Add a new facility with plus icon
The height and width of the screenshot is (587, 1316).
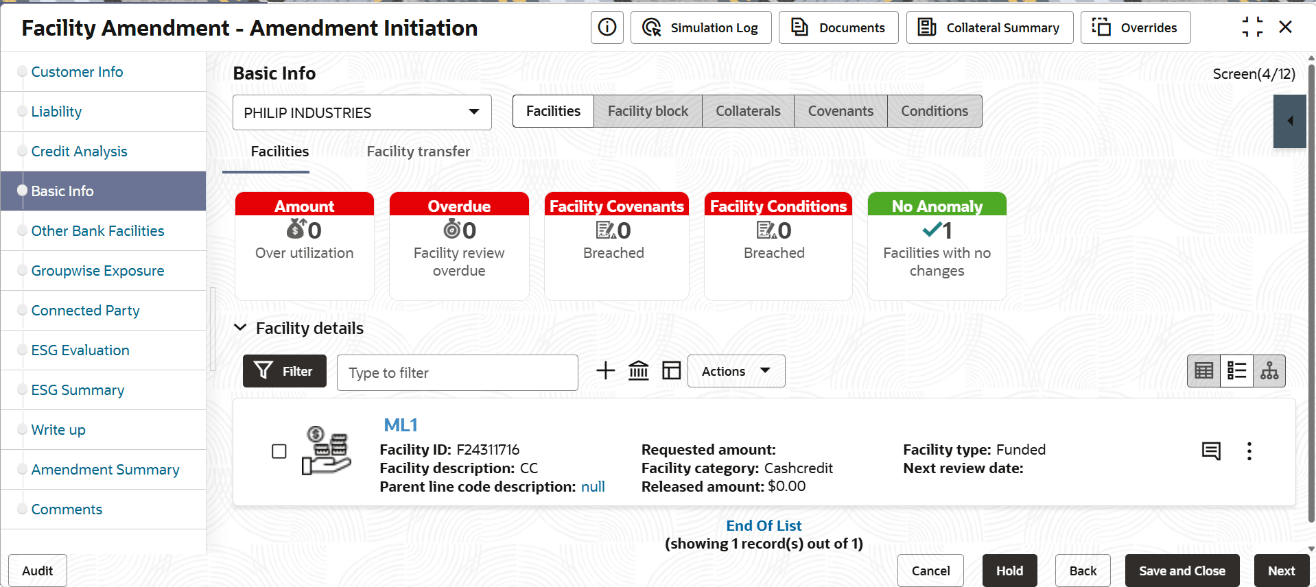tap(605, 371)
